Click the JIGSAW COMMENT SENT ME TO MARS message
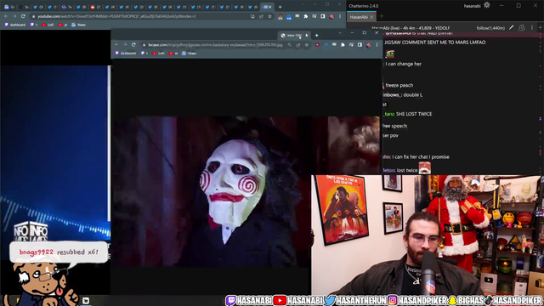 [435, 42]
